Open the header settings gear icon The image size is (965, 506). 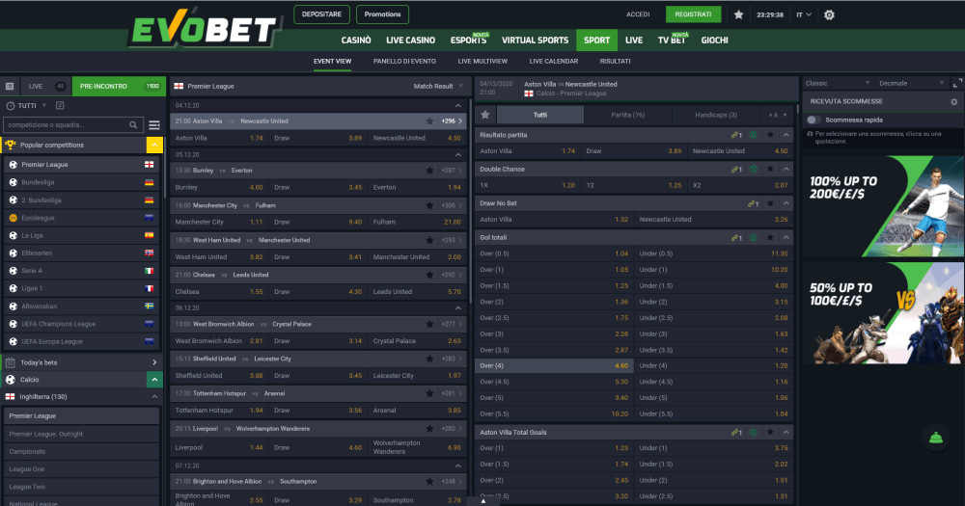[x=829, y=14]
